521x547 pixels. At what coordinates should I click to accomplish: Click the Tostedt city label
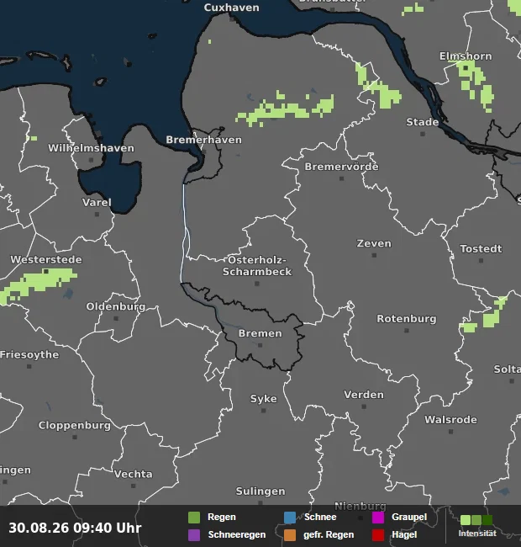point(481,249)
